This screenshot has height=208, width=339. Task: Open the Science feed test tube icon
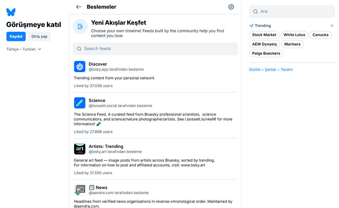tap(79, 103)
